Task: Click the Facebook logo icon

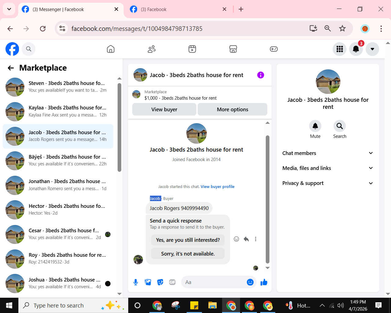Action: point(12,49)
